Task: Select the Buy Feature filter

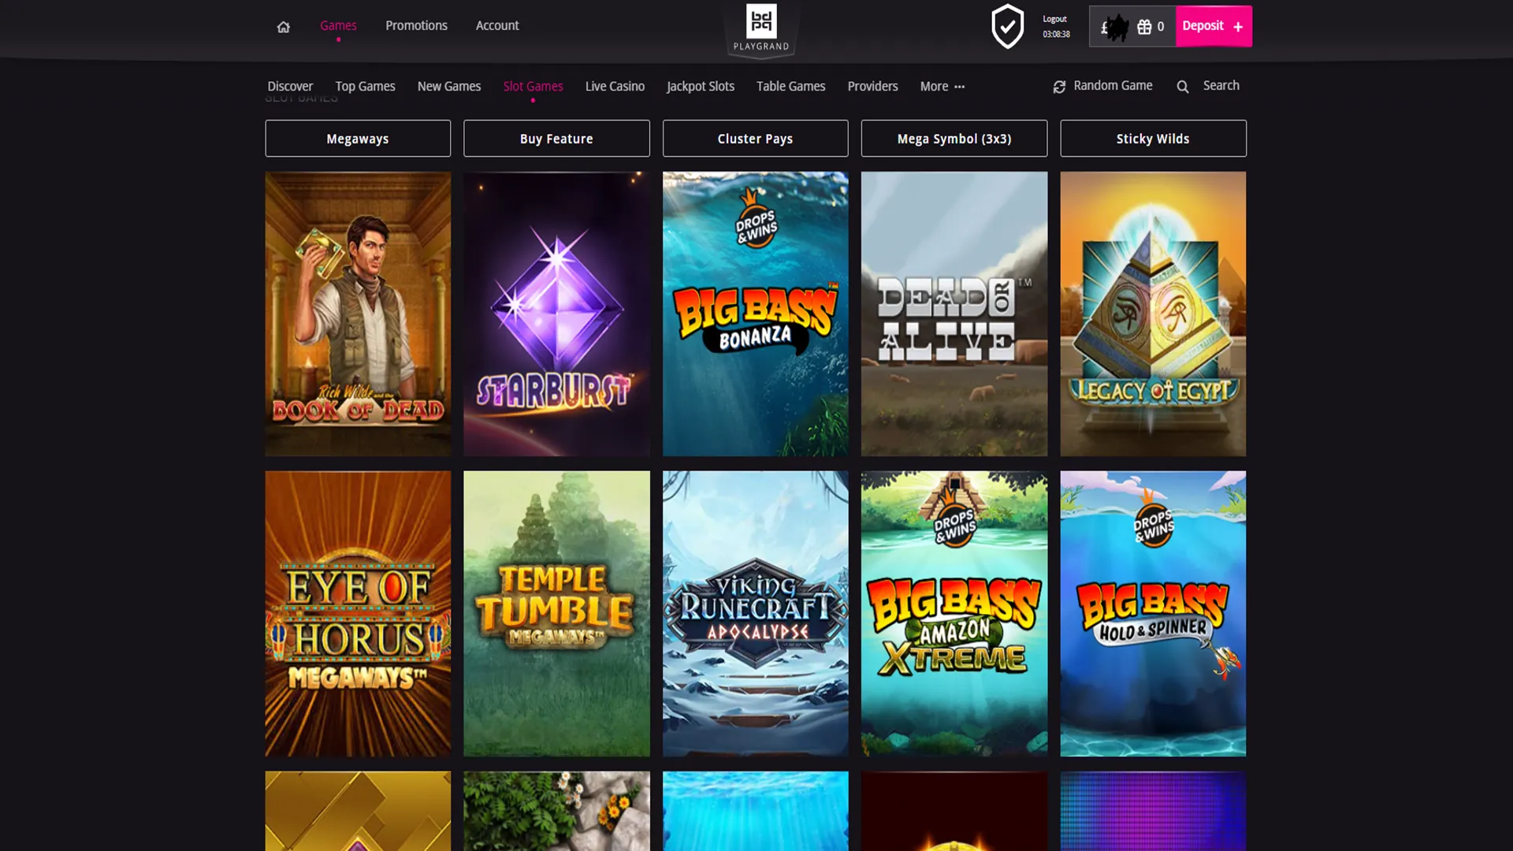Action: click(556, 138)
